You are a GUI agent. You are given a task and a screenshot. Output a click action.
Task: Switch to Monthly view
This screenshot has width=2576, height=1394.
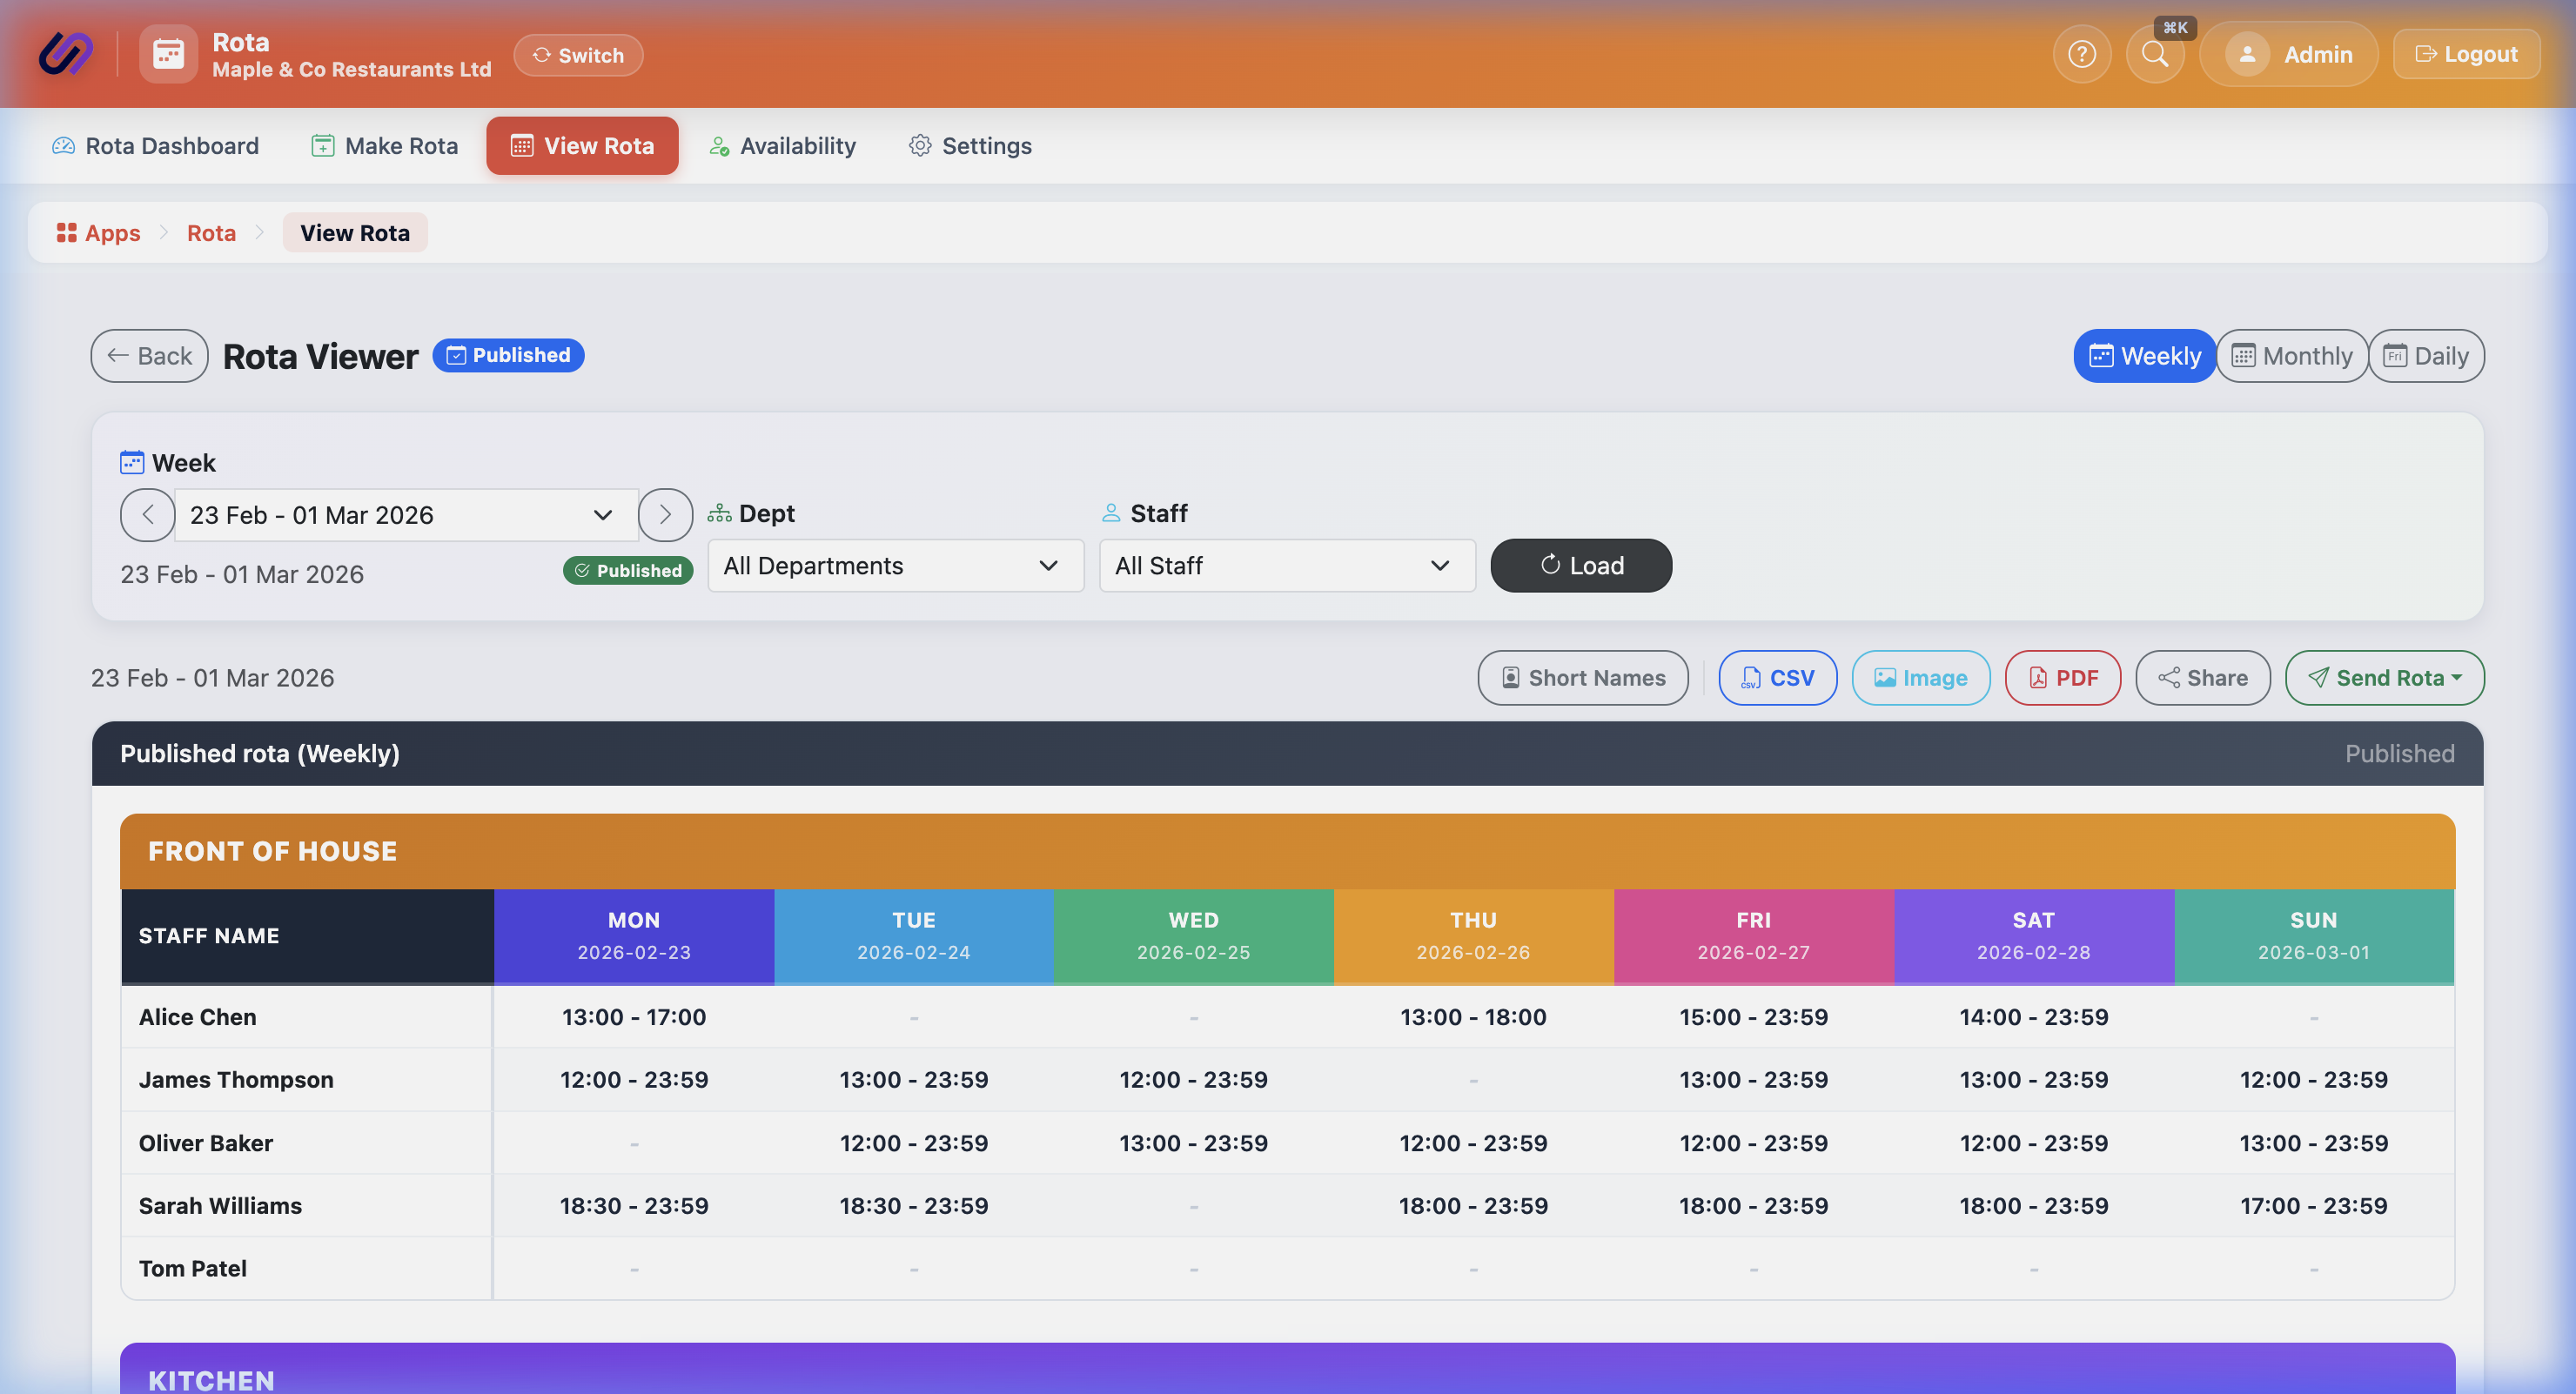click(2291, 356)
